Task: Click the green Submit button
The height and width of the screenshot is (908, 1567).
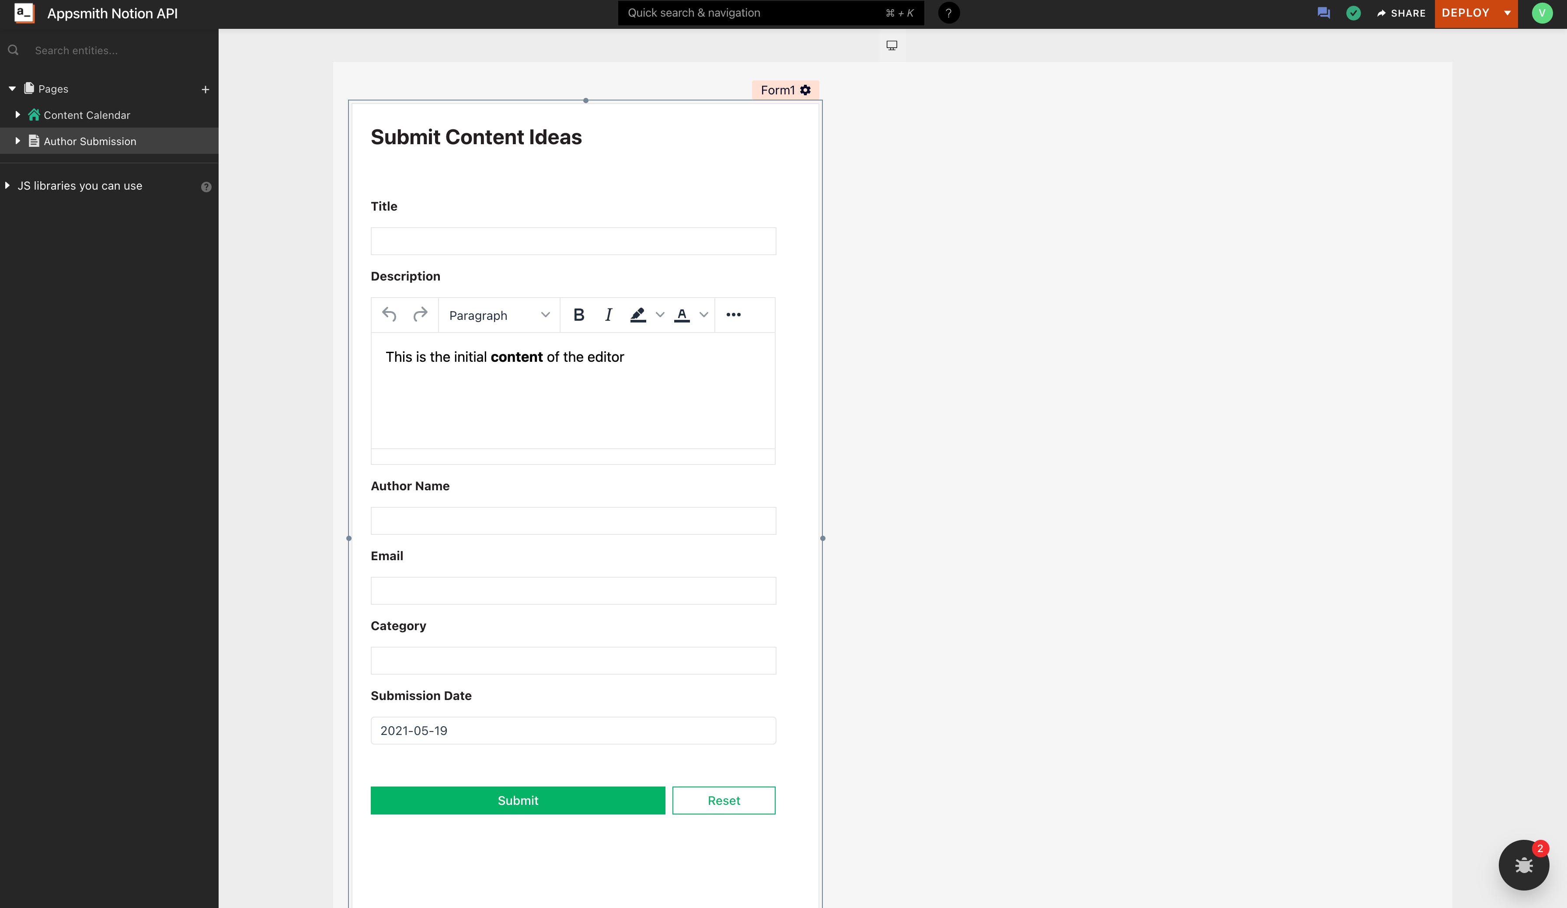Action: coord(517,801)
